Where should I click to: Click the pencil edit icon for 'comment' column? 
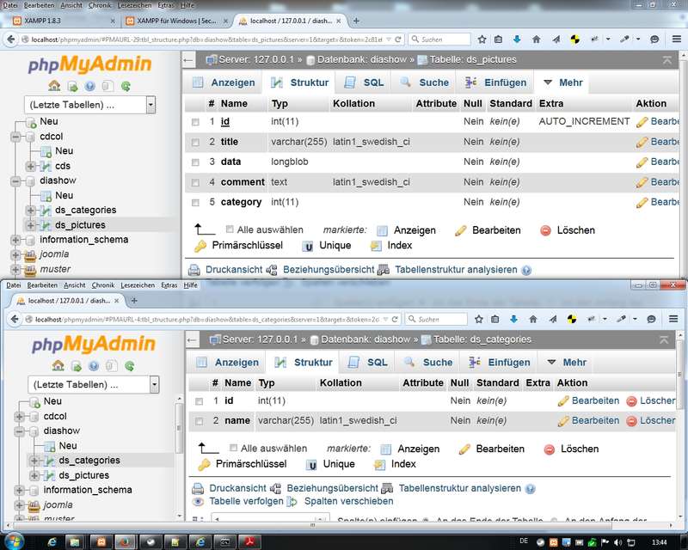642,182
